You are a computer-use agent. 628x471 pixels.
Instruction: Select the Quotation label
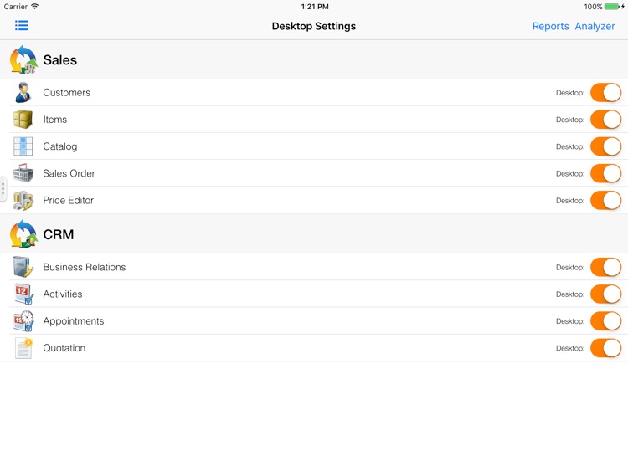[x=64, y=348]
